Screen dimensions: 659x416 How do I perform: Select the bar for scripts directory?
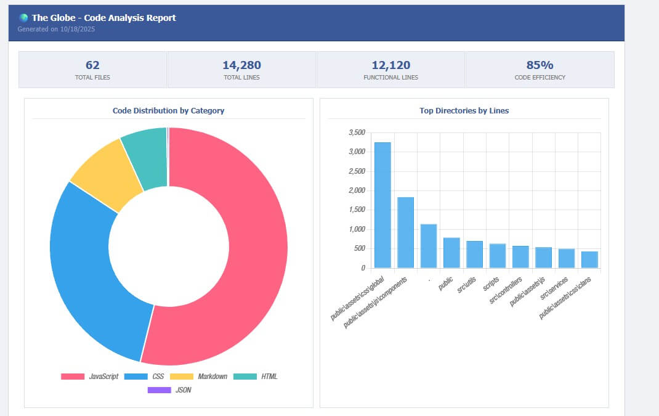pyautogui.click(x=497, y=256)
